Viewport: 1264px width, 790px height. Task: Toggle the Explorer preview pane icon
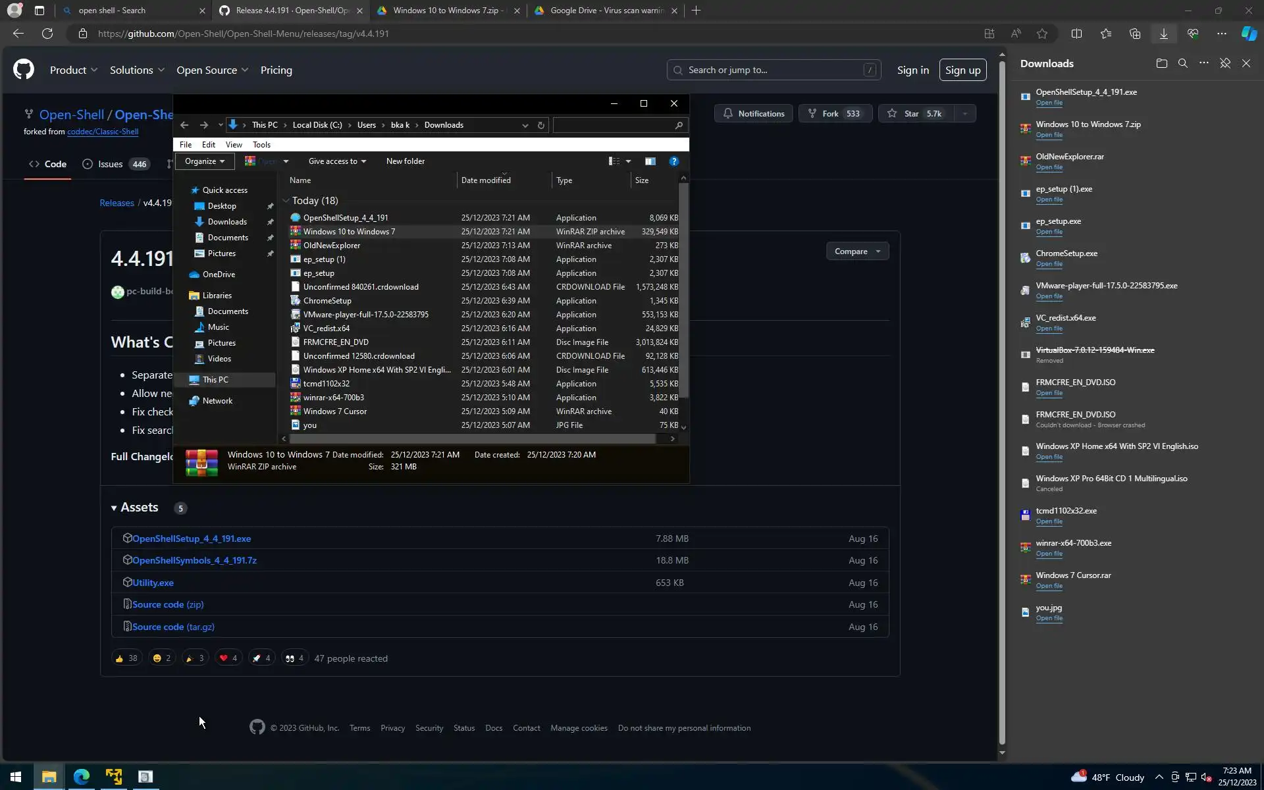pos(650,161)
